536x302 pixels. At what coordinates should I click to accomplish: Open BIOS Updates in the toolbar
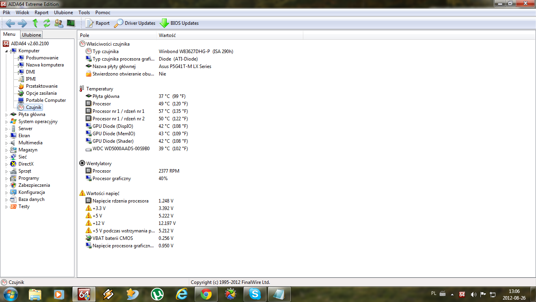(179, 23)
